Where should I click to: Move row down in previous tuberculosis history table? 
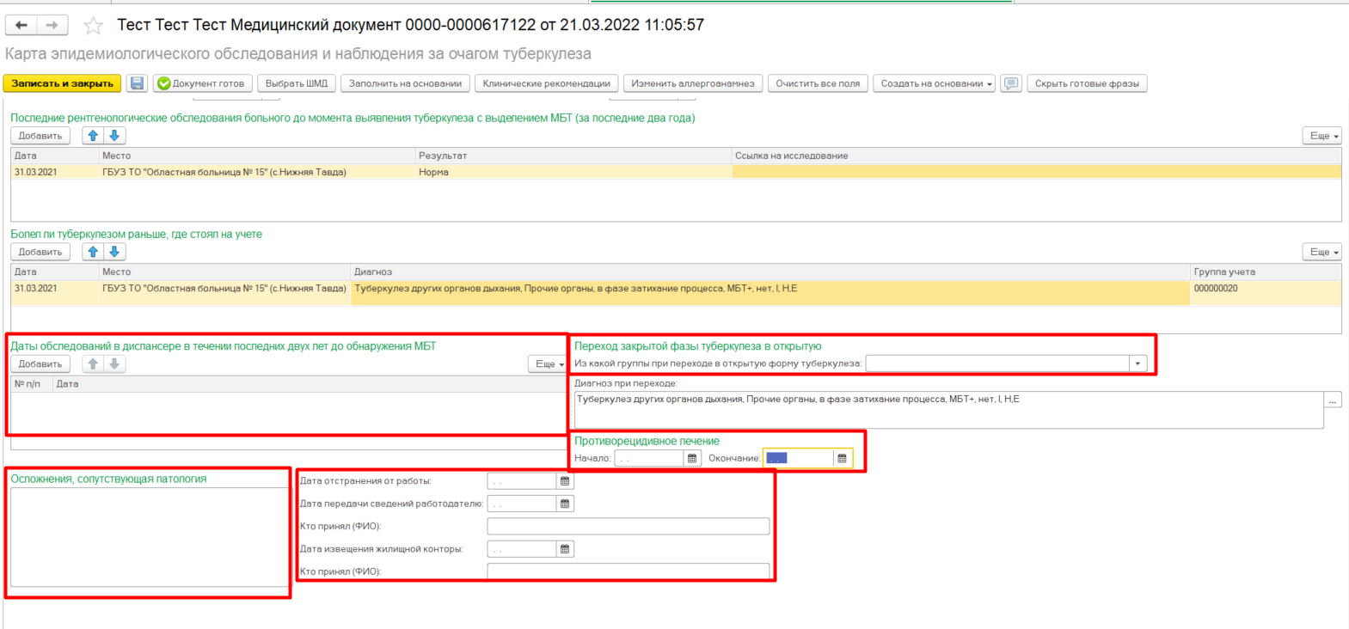click(x=114, y=252)
